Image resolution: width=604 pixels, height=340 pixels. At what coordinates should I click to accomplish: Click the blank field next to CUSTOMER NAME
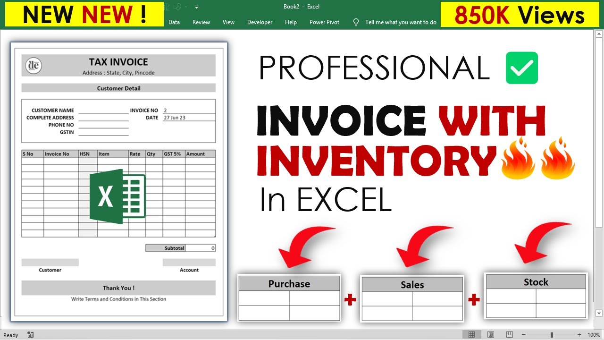coord(103,110)
